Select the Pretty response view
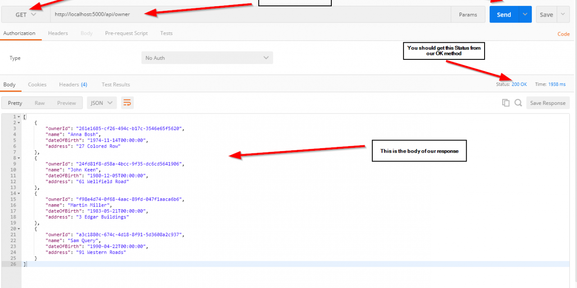The width and height of the screenshot is (577, 288). (15, 103)
